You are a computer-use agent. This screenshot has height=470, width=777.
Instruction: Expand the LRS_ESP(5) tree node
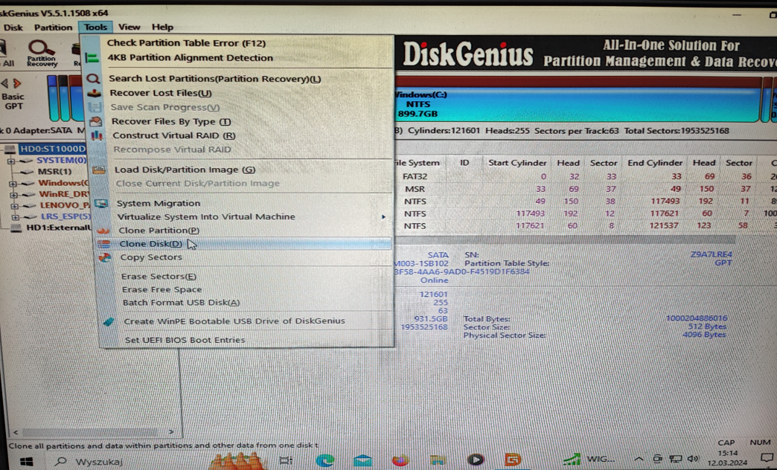pyautogui.click(x=16, y=217)
